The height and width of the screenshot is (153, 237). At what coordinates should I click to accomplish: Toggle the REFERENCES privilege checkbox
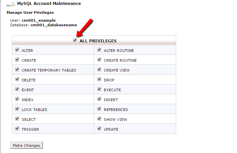coord(99,109)
